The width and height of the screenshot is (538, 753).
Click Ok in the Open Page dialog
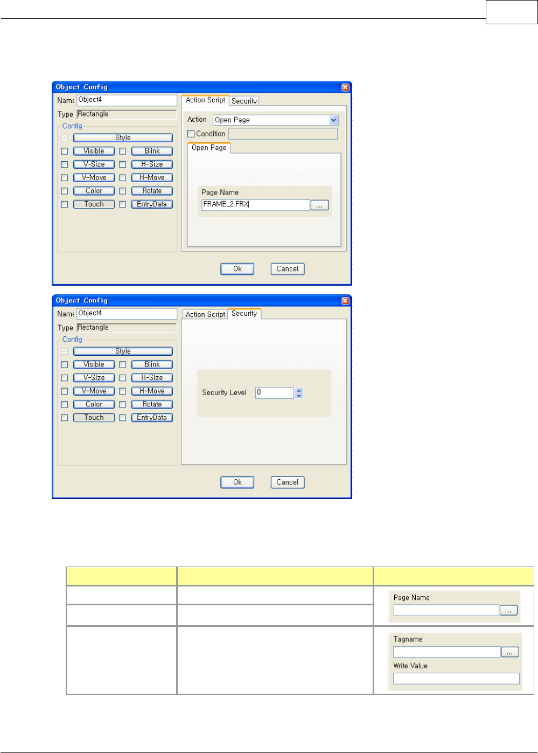click(x=237, y=269)
